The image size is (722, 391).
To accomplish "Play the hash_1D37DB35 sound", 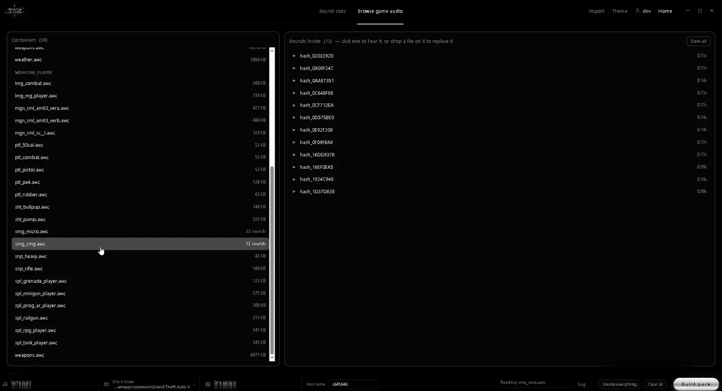I will 294,191.
